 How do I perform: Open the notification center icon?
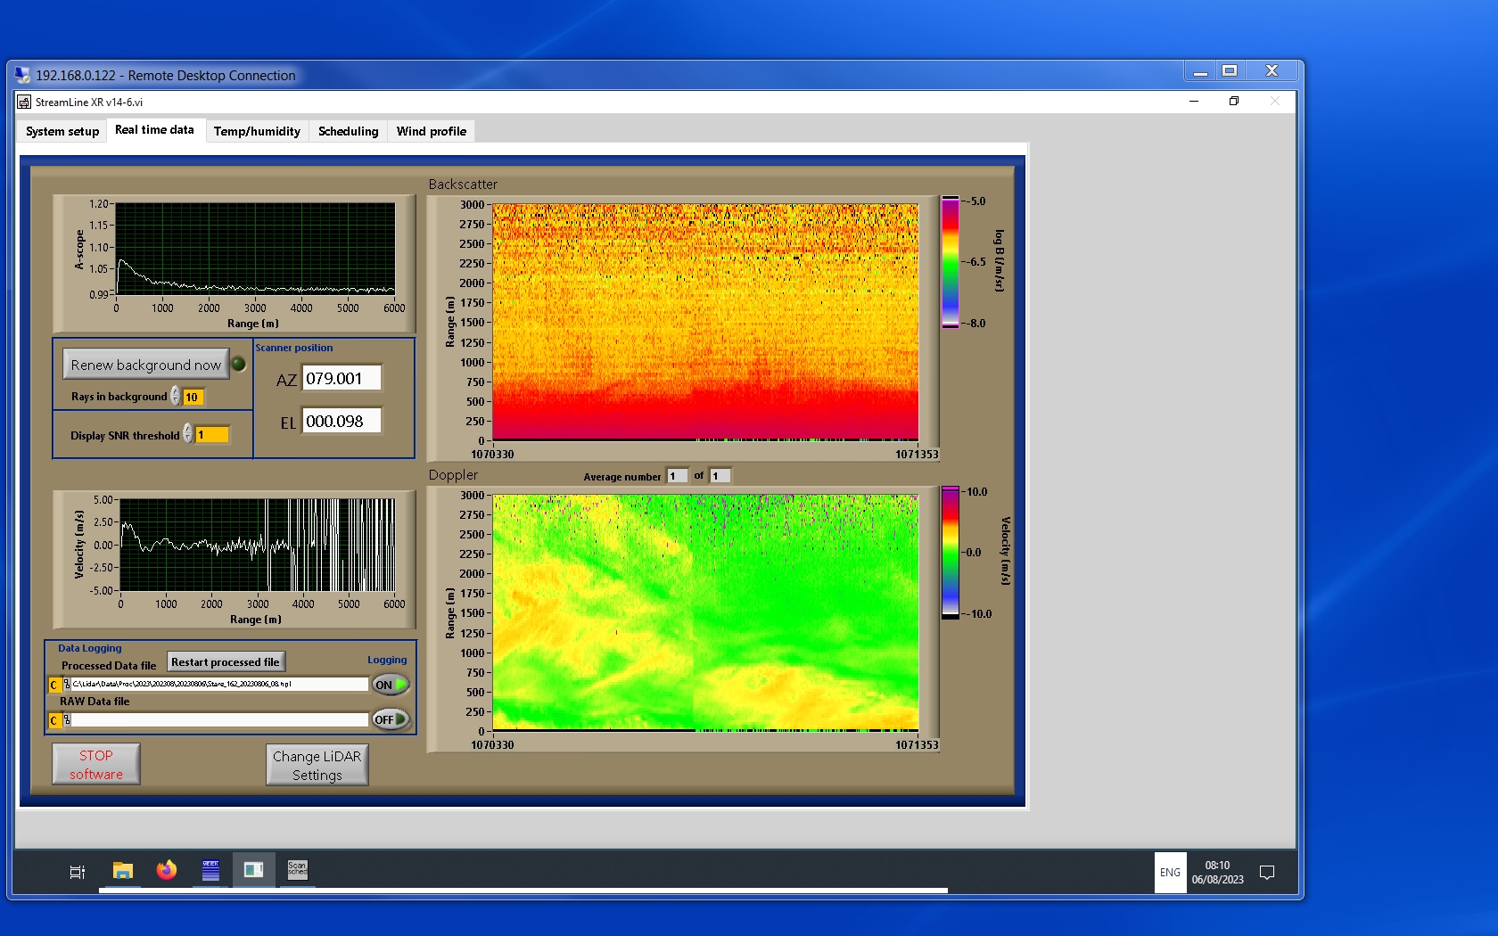pyautogui.click(x=1266, y=873)
